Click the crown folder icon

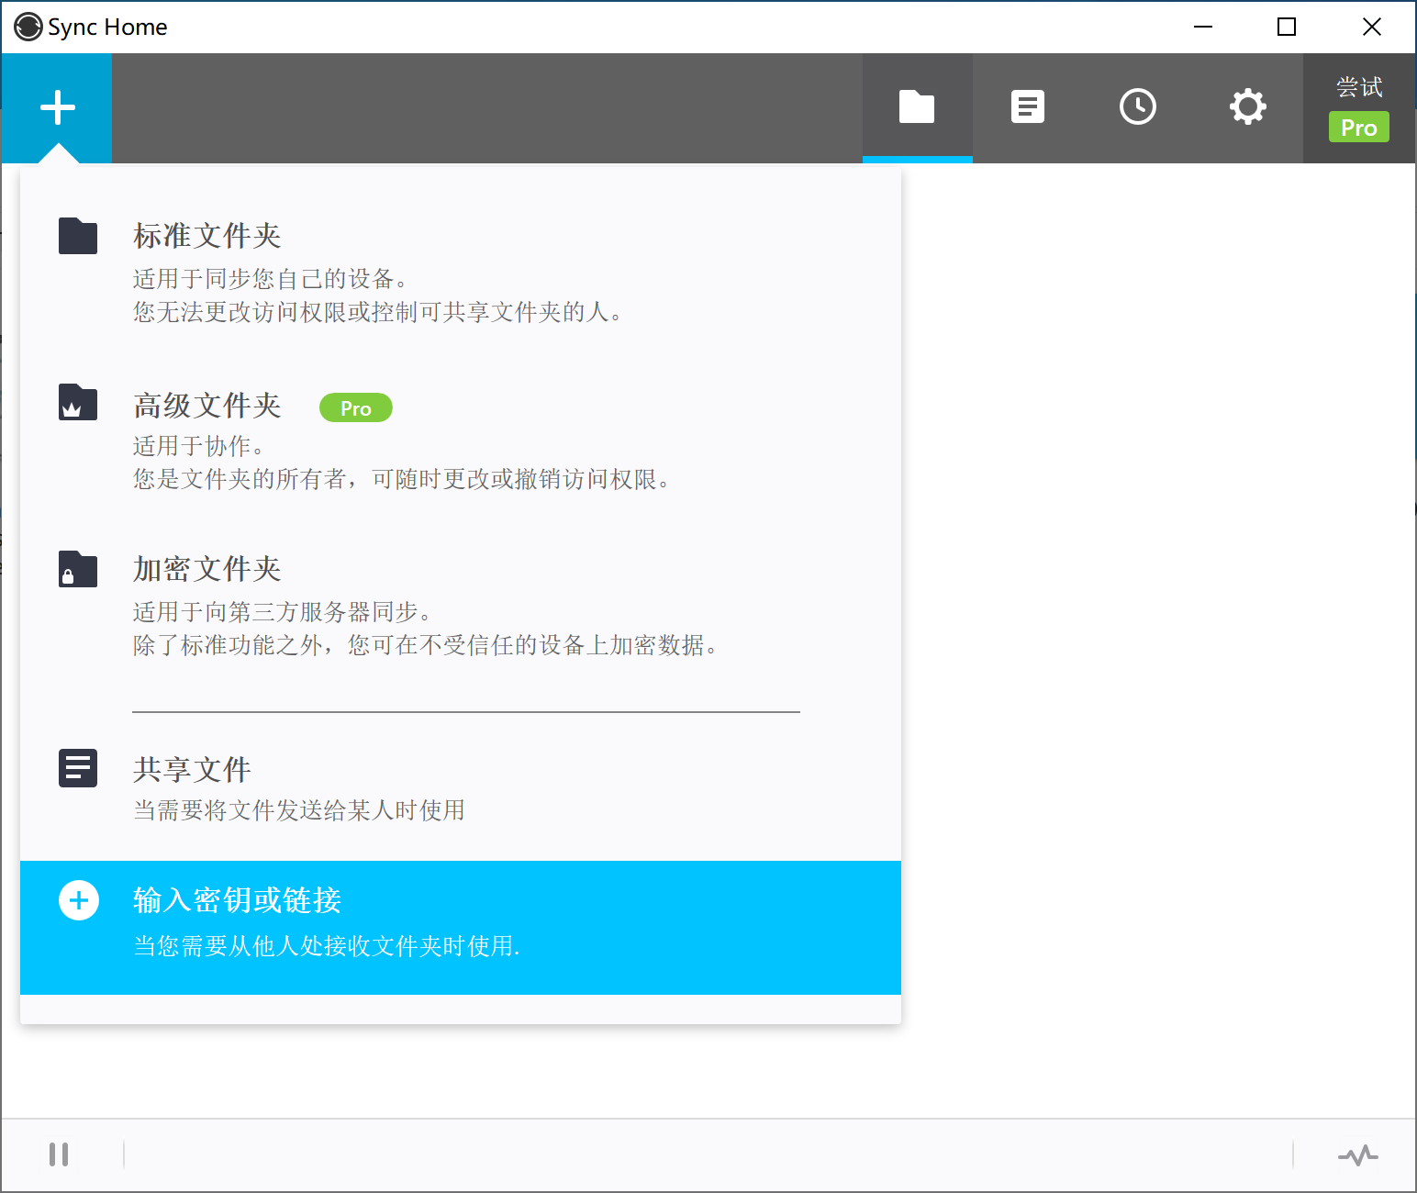click(x=78, y=402)
